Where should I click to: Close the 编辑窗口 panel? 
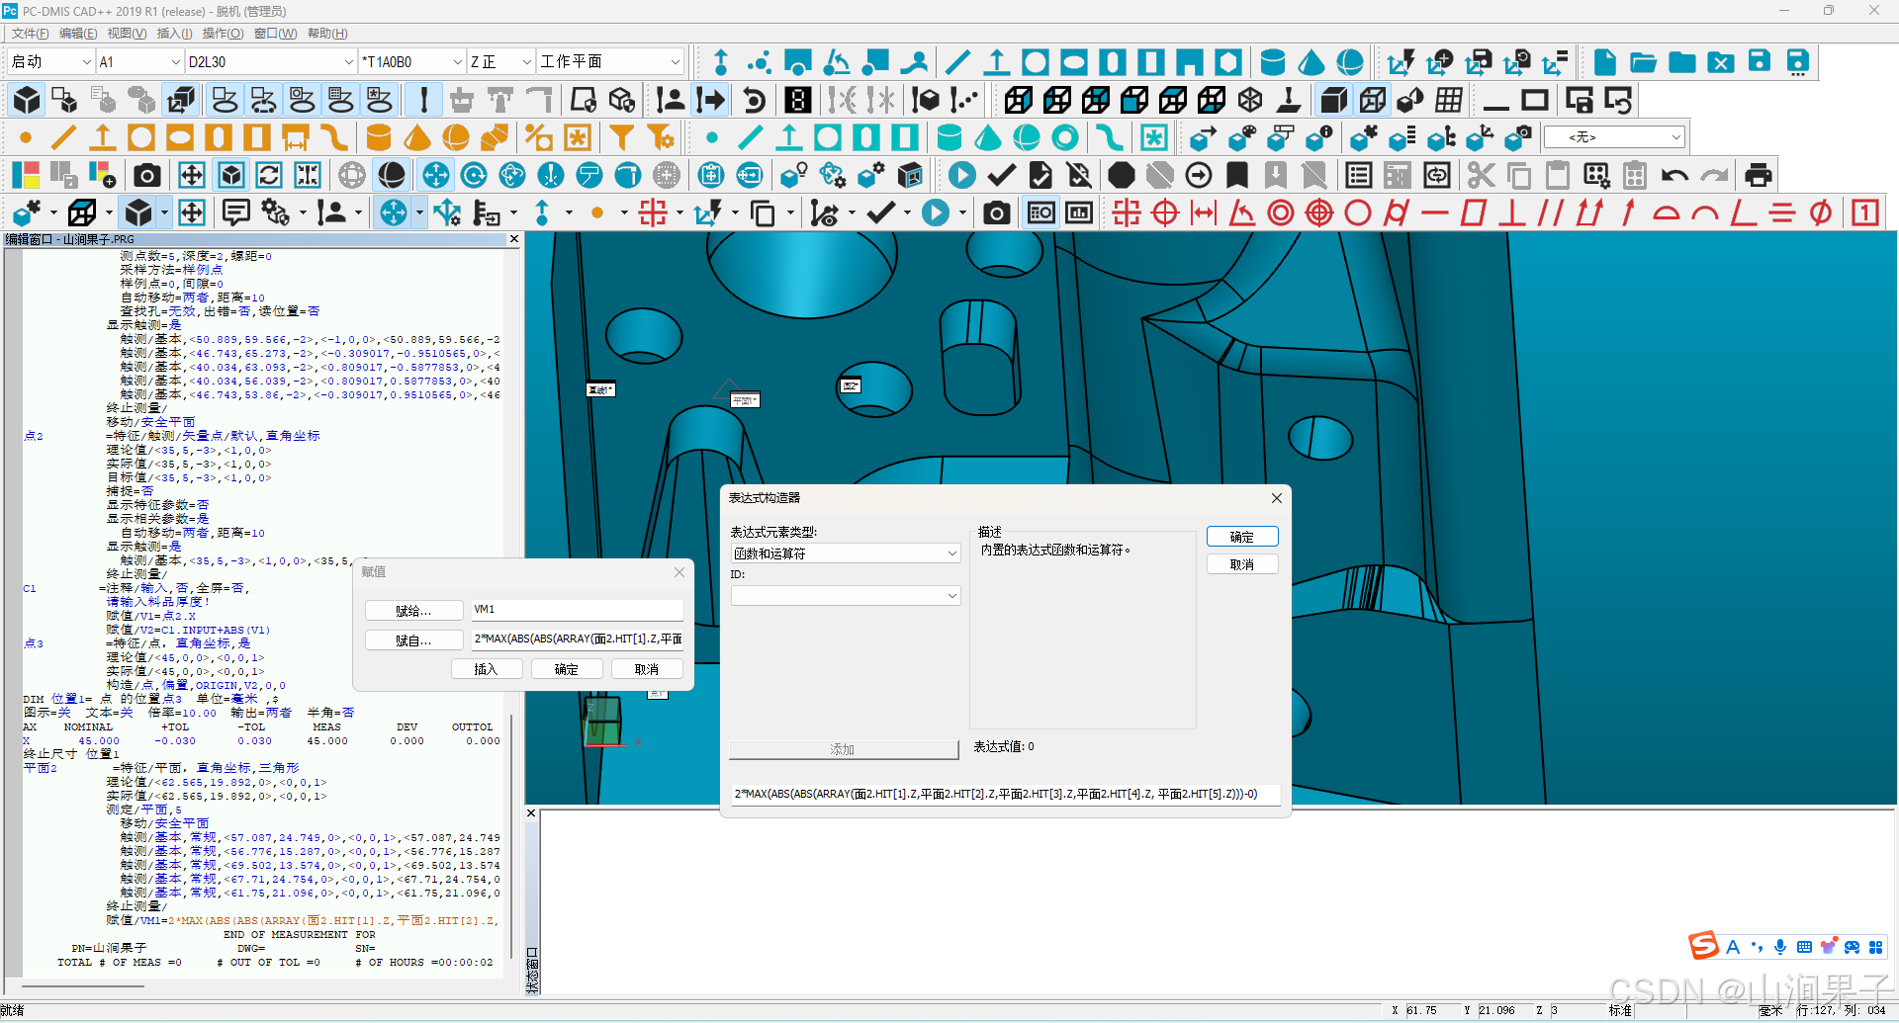click(514, 239)
